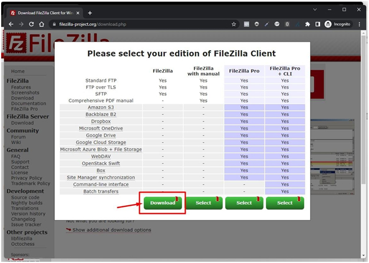Click the browser forward arrow
Screen dimensions: 369x263
point(21,24)
